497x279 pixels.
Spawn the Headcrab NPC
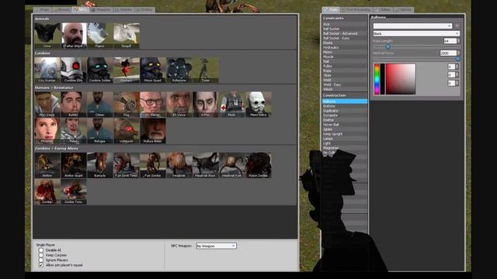(179, 165)
